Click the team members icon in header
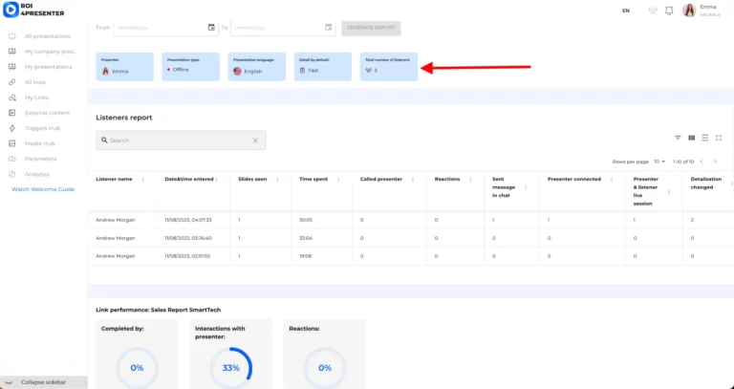 (x=653, y=11)
